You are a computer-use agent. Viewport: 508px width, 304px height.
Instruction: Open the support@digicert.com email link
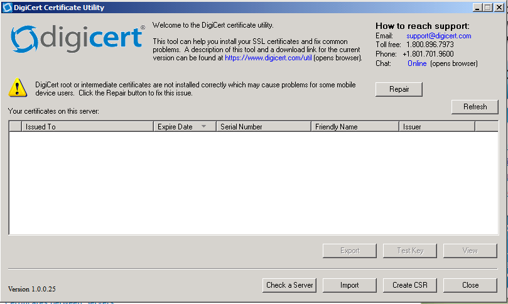click(x=438, y=36)
